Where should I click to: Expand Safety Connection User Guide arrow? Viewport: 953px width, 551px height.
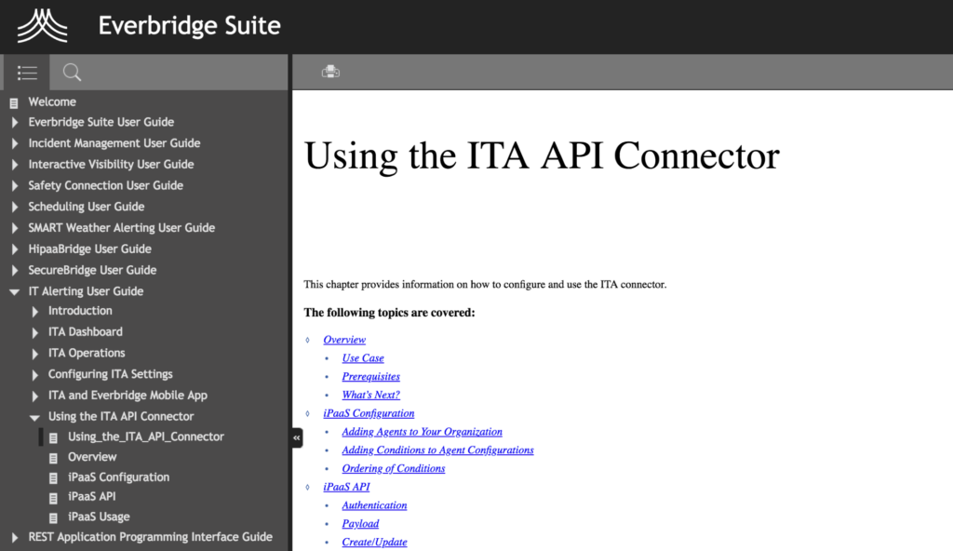pyautogui.click(x=15, y=185)
